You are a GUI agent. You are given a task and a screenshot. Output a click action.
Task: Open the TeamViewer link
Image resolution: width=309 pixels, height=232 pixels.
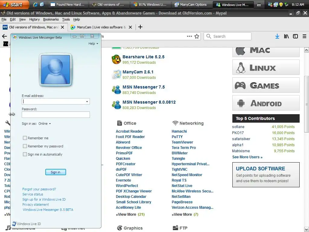tap(182, 142)
